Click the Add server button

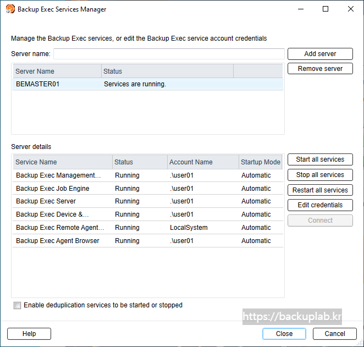[x=320, y=54]
